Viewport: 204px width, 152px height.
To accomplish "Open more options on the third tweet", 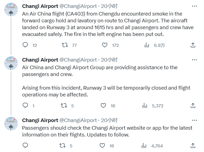I will point(194,120).
